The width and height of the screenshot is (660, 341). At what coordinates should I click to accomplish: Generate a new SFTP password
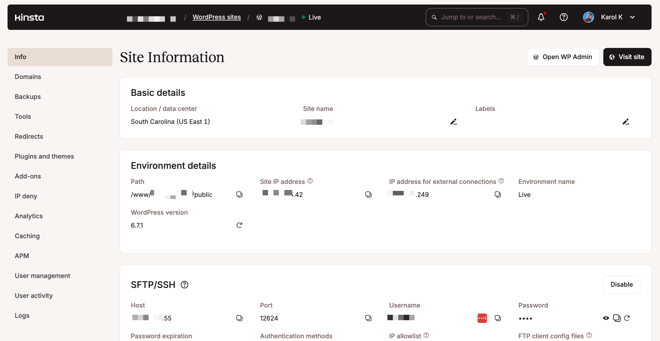coord(627,318)
